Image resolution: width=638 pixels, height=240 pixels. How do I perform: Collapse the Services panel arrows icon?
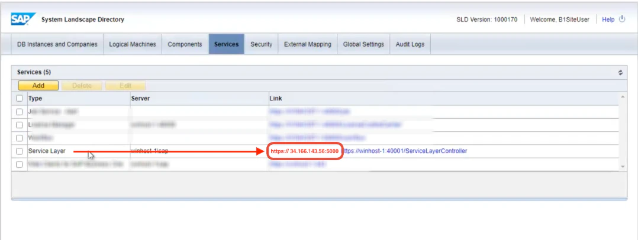[x=620, y=73]
